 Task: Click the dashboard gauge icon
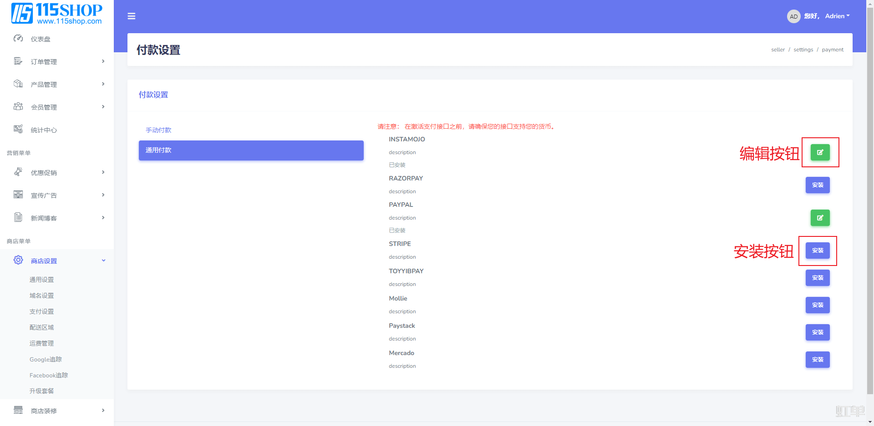point(18,39)
